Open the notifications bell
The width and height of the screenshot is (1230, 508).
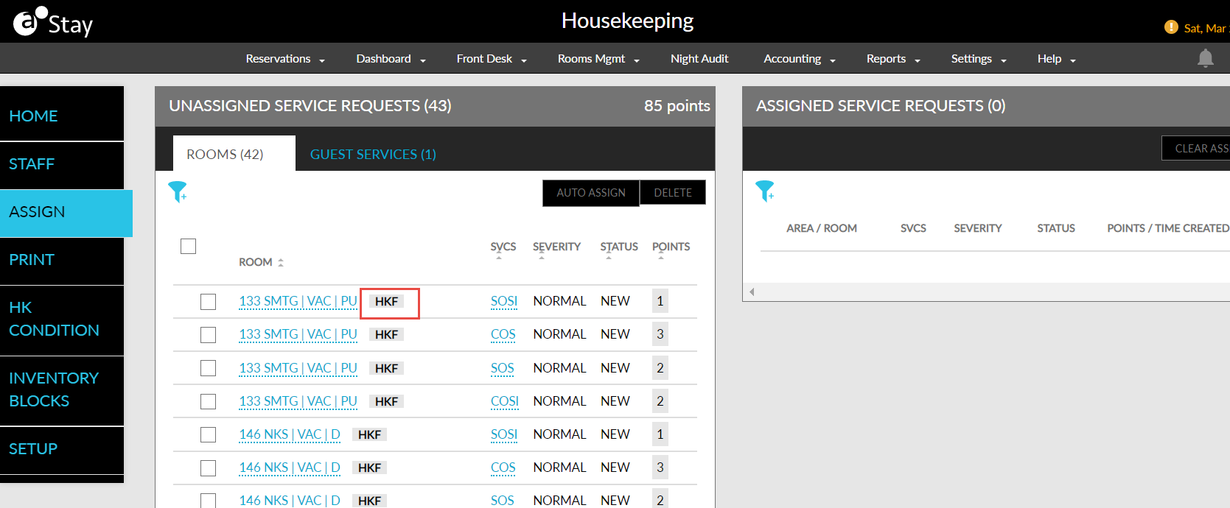pyautogui.click(x=1206, y=58)
